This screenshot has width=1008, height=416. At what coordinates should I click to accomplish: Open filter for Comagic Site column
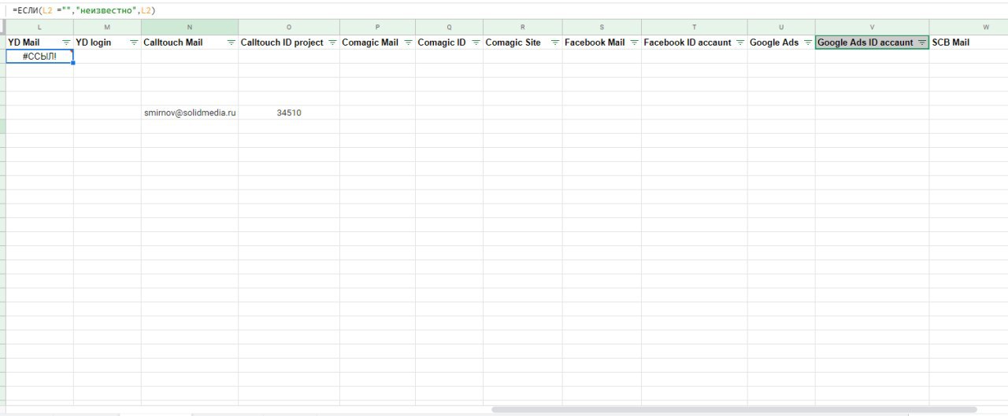coord(555,42)
